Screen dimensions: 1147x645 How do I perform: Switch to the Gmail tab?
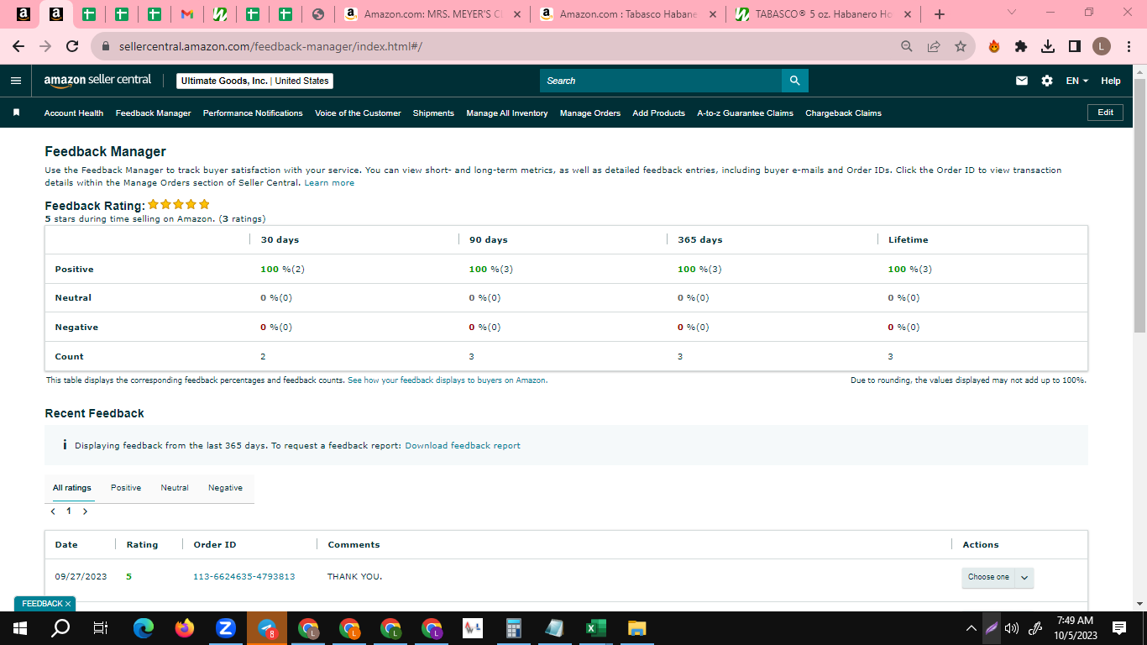[187, 14]
